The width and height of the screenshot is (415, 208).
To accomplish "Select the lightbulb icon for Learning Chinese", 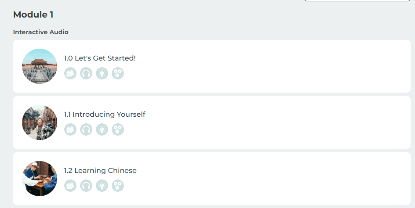I will (x=102, y=186).
